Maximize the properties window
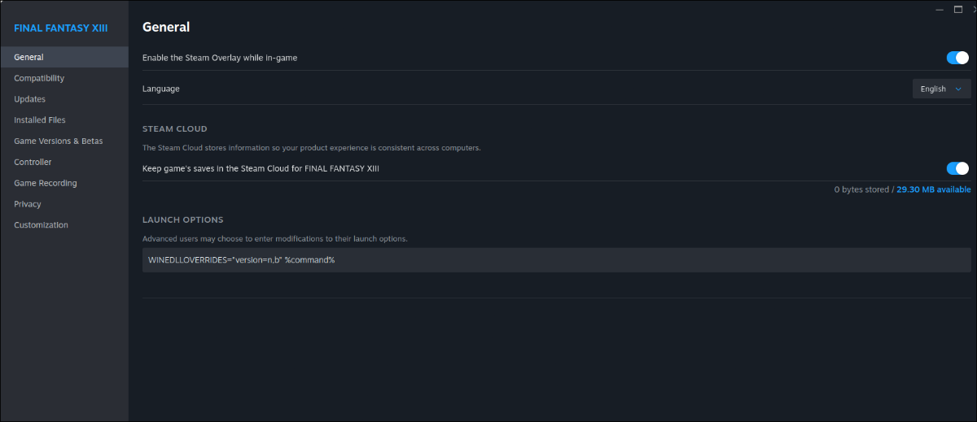The image size is (977, 422). point(957,8)
